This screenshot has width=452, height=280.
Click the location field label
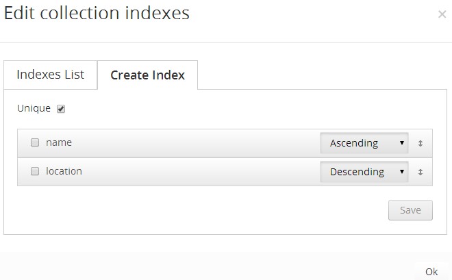click(64, 171)
